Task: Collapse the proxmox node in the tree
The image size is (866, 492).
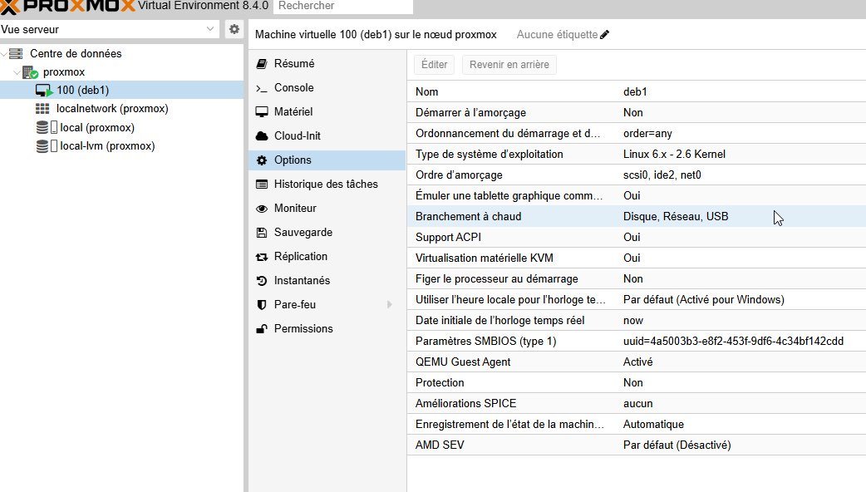Action: (x=17, y=72)
